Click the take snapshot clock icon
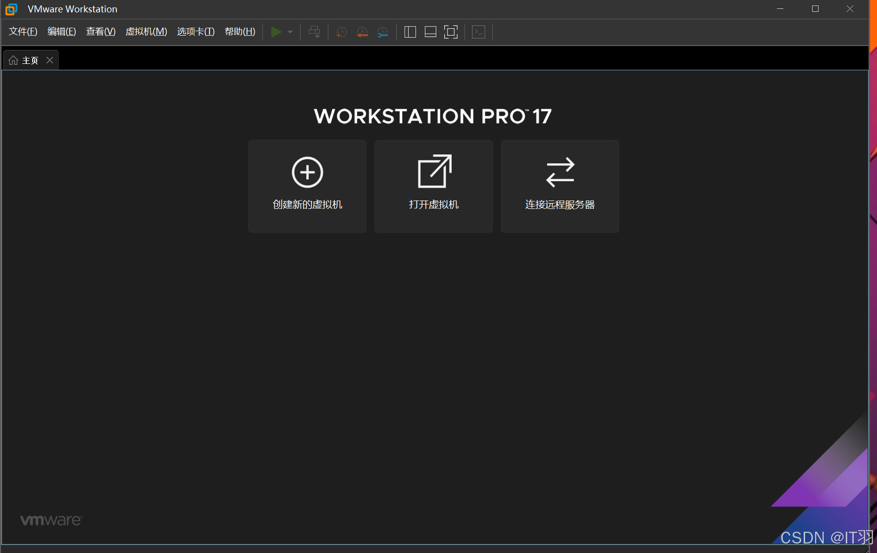Screen dimensions: 877x553 click(341, 32)
